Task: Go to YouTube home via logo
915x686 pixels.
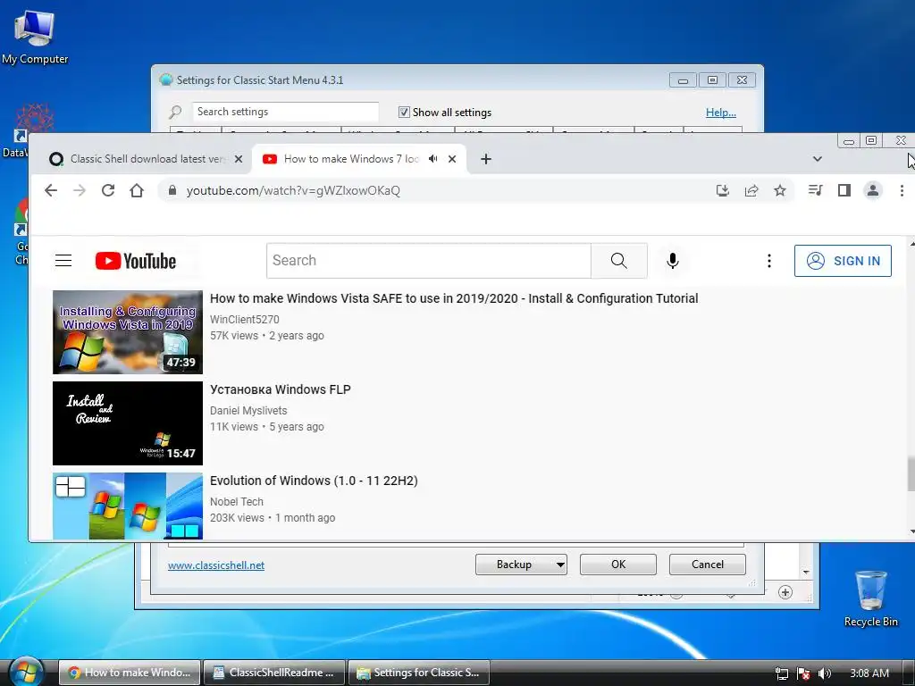Action: pos(136,261)
